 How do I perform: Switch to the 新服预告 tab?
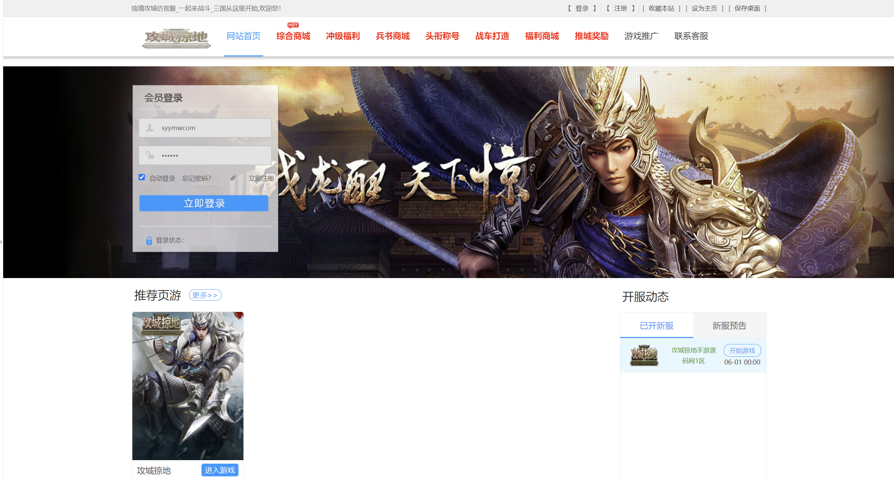(x=729, y=325)
